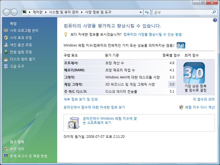Click the 4.1 memory subscore
220x165 pixels.
pyautogui.click(x=172, y=70)
